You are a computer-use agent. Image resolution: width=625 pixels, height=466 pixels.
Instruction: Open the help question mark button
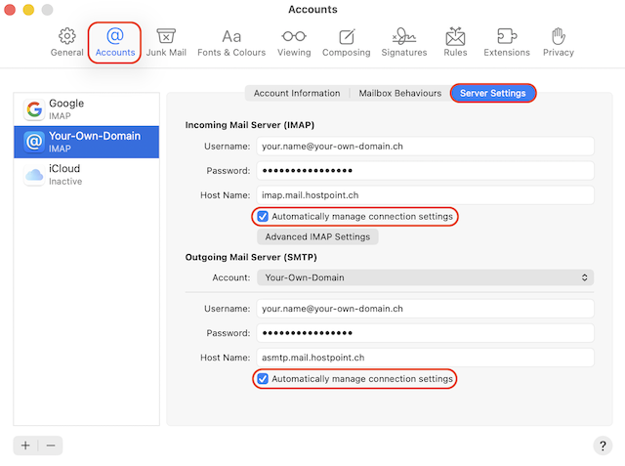tap(603, 445)
